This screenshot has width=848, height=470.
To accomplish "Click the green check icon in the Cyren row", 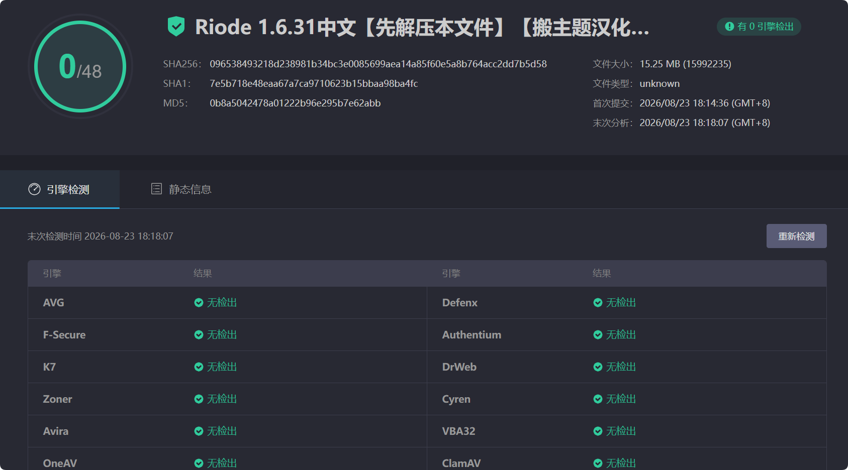I will (x=598, y=399).
